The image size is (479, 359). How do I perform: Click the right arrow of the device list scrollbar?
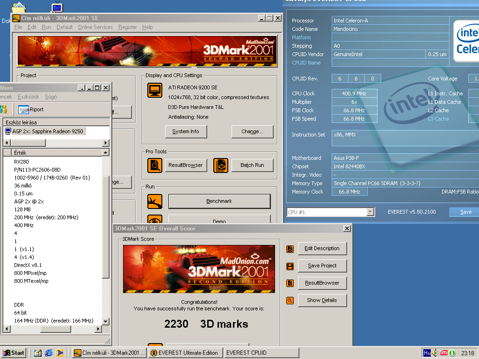point(106,143)
